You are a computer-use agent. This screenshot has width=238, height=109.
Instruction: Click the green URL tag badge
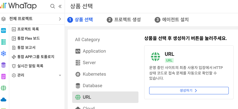(x=169, y=60)
